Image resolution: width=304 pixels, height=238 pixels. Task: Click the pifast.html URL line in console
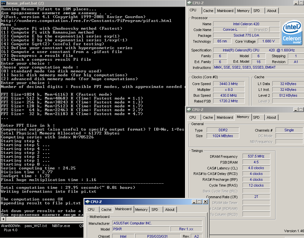(86, 21)
